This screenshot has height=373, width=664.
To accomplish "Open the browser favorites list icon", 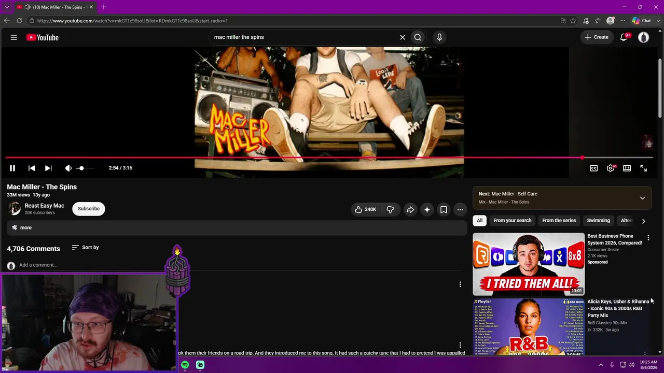I will pyautogui.click(x=598, y=21).
